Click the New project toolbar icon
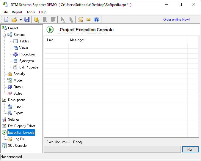201x161 pixels. [6, 20]
